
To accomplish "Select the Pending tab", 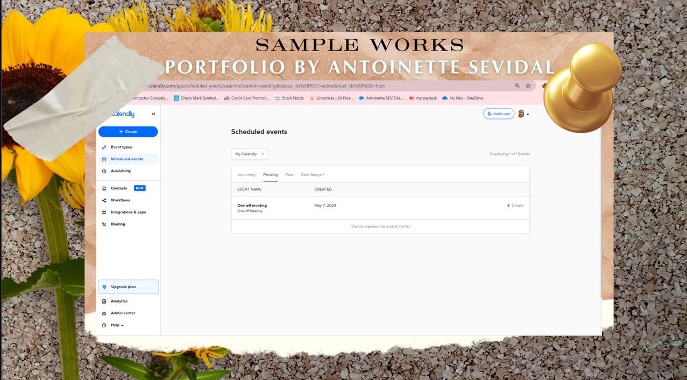I will 271,175.
